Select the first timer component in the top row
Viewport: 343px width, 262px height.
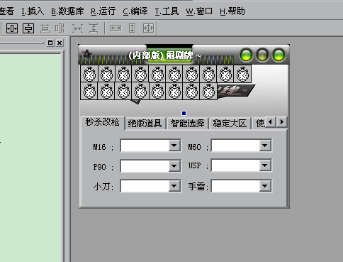(89, 74)
